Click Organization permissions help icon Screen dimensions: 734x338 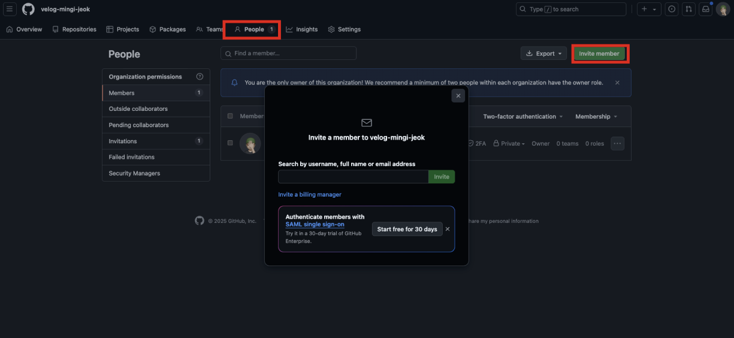[x=200, y=77]
